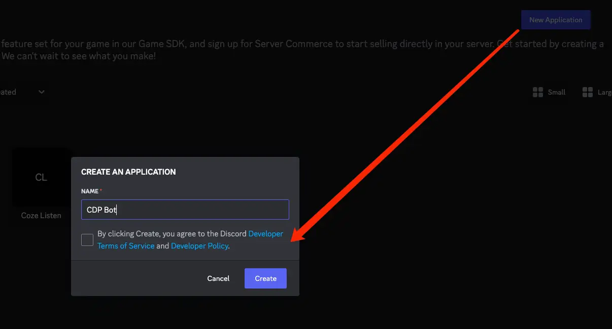Open the sort order dropdown label
Screen dimensions: 612x329
tap(8, 92)
